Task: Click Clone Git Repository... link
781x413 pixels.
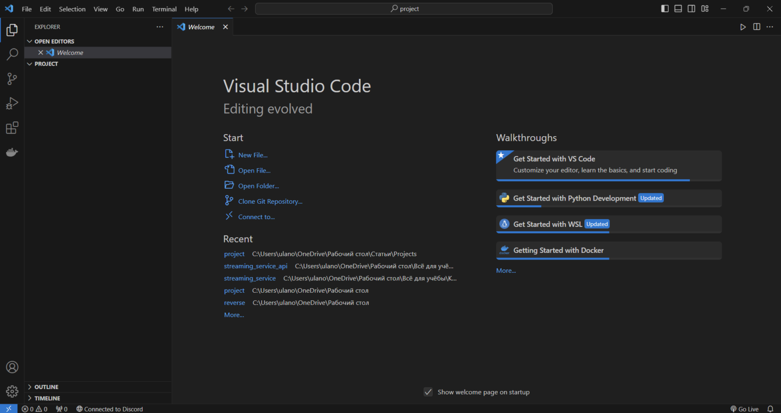Action: pyautogui.click(x=264, y=201)
